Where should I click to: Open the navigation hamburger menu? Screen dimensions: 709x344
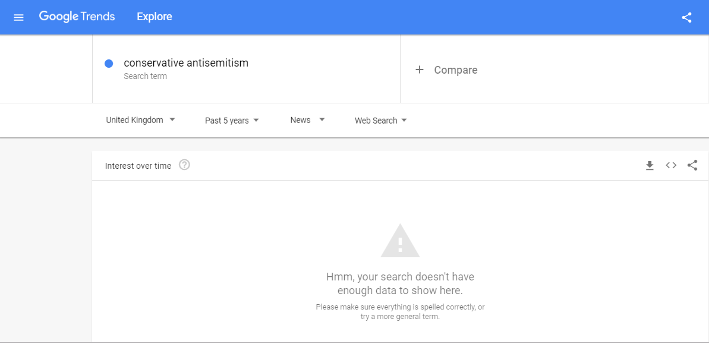click(18, 17)
